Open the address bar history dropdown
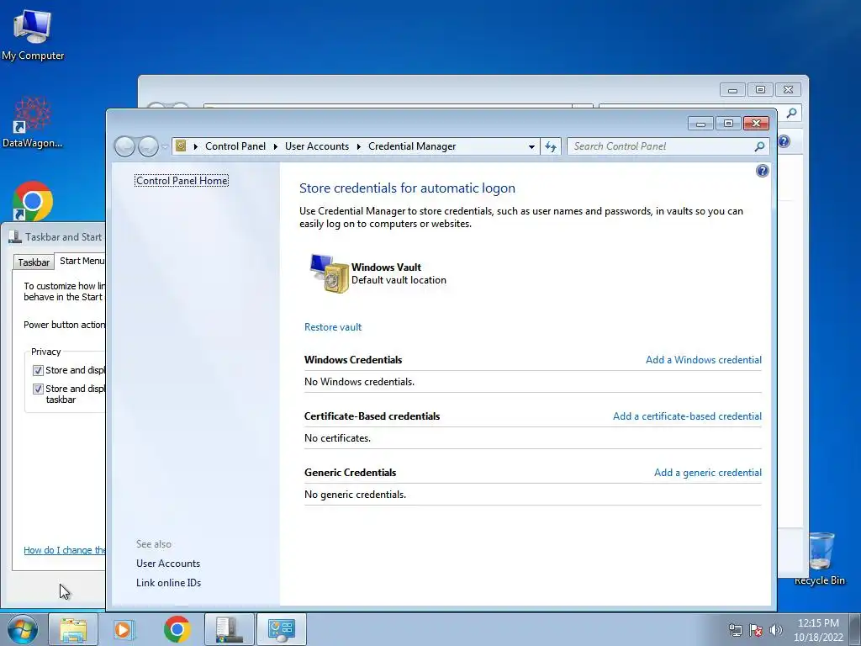Viewport: 861px width, 646px height. (531, 146)
